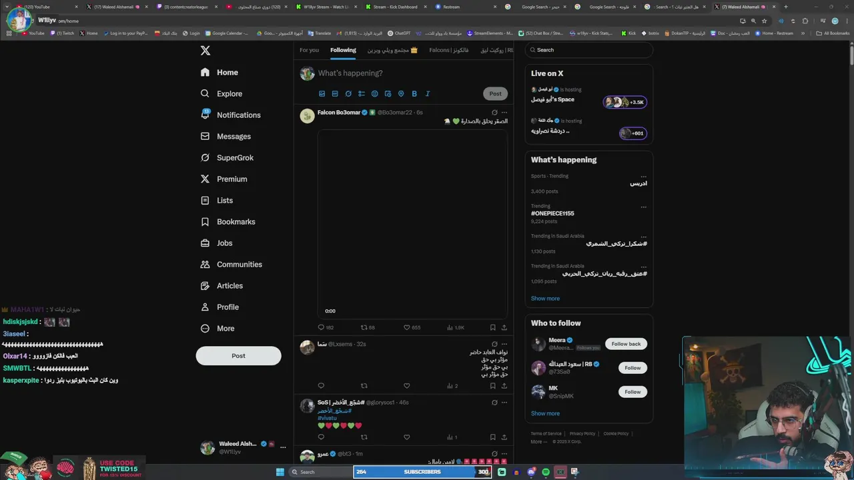Image resolution: width=854 pixels, height=480 pixels.
Task: Click the composer Post button
Action: (x=495, y=94)
